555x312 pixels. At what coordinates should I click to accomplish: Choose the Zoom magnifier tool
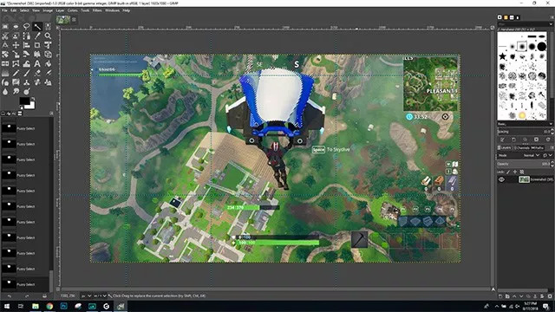click(48, 36)
